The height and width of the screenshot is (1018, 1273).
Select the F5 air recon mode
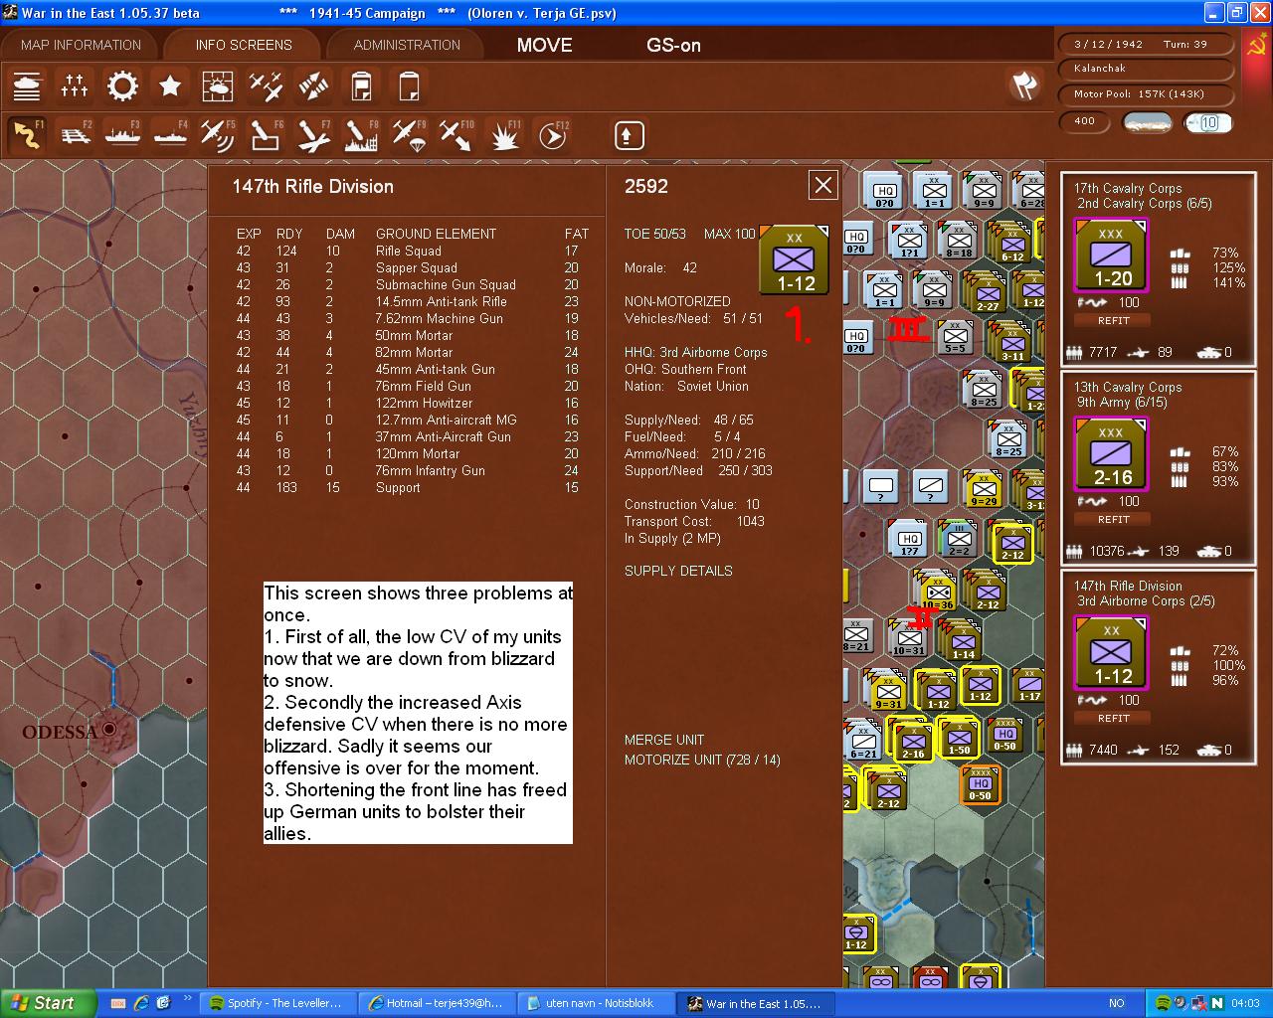[x=218, y=134]
